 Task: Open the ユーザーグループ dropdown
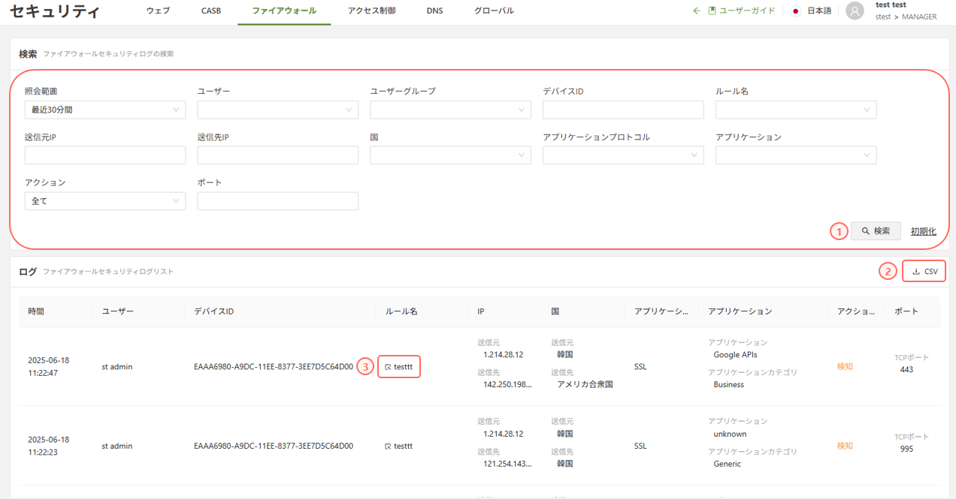point(450,110)
